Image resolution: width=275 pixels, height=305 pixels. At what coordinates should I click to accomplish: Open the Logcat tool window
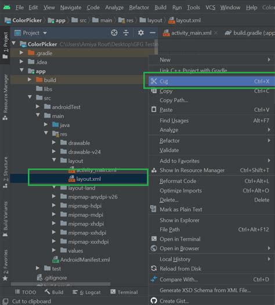86,292
